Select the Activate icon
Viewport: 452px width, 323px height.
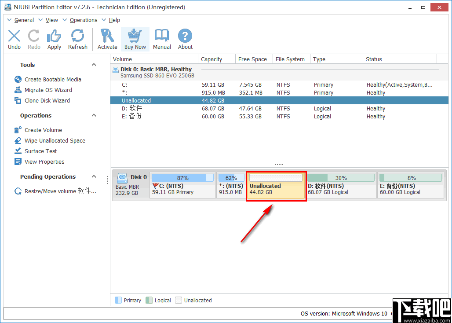point(107,39)
